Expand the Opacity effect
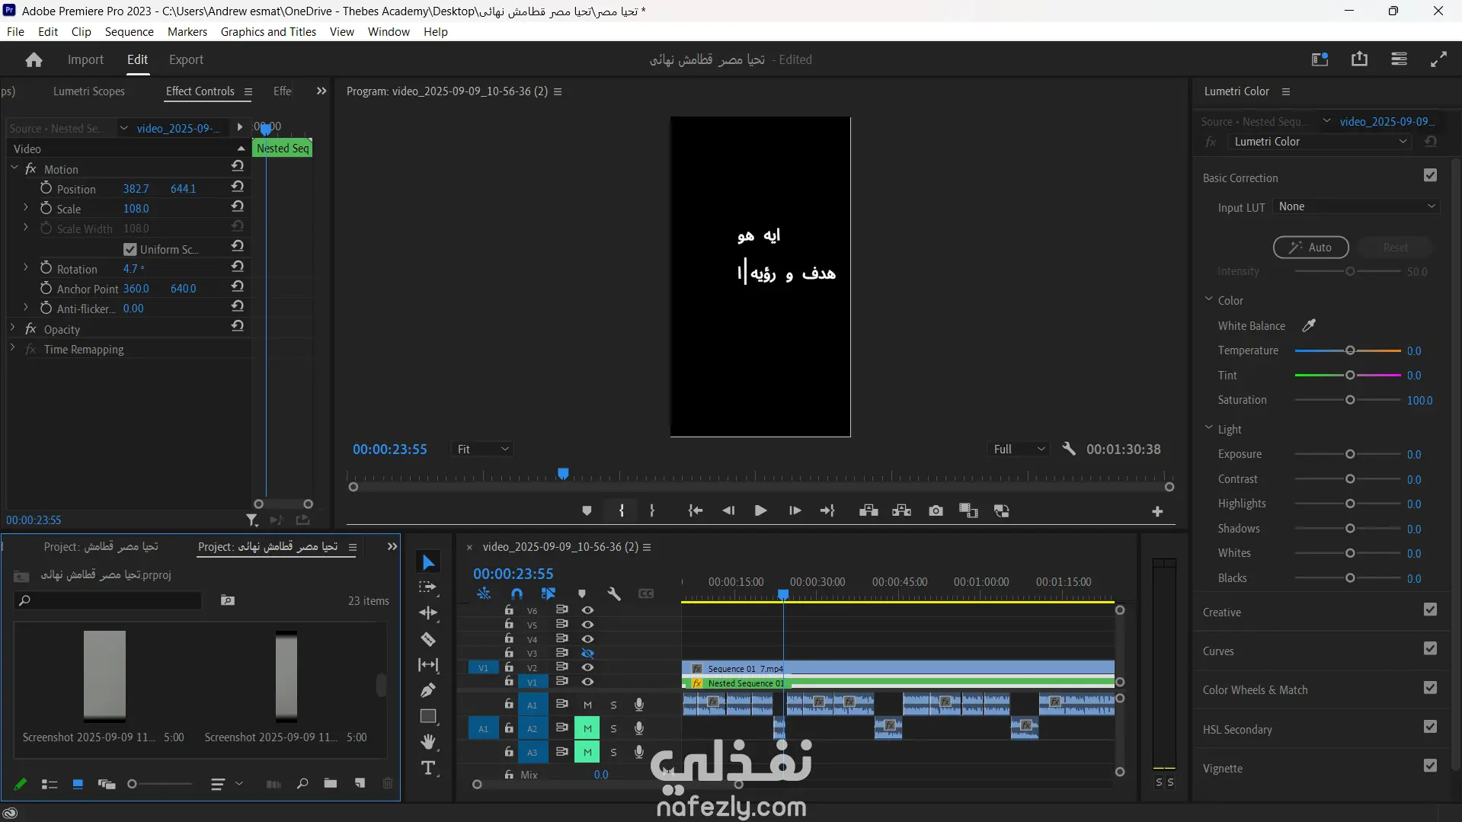 click(13, 328)
